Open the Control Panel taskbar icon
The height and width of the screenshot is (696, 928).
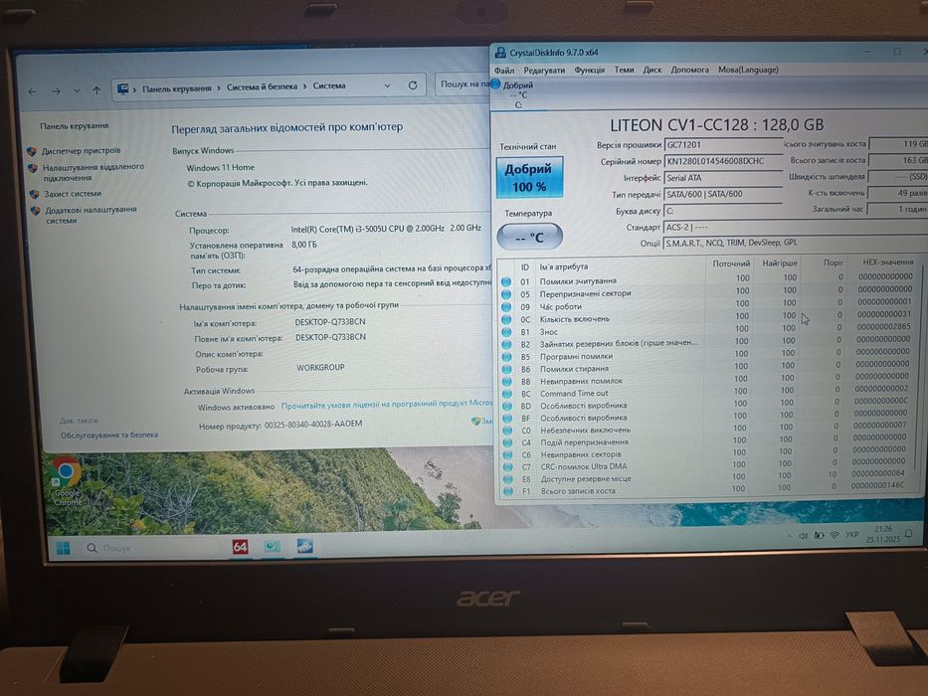coord(273,546)
